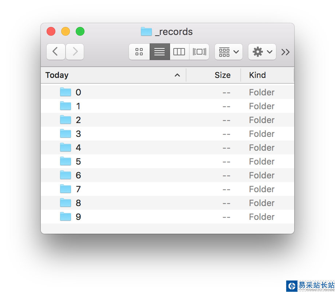
Task: Click the folder name 4
Action: tap(78, 147)
